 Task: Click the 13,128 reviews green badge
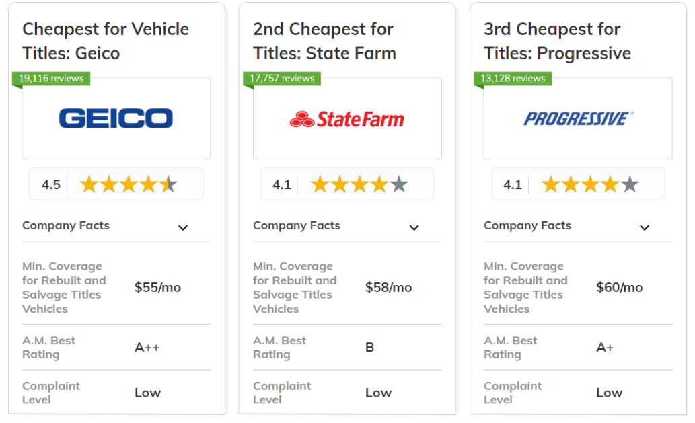click(513, 79)
